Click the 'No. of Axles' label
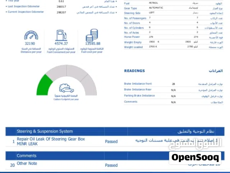This screenshot has height=173, width=230. click(x=131, y=33)
